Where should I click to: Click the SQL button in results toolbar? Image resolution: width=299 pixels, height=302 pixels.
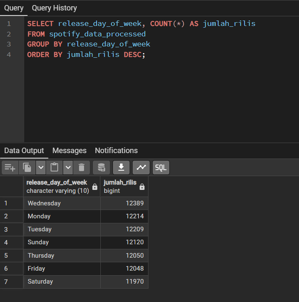pyautogui.click(x=161, y=167)
